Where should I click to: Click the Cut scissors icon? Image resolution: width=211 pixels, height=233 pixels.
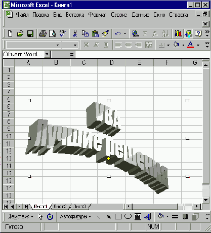click(75, 33)
